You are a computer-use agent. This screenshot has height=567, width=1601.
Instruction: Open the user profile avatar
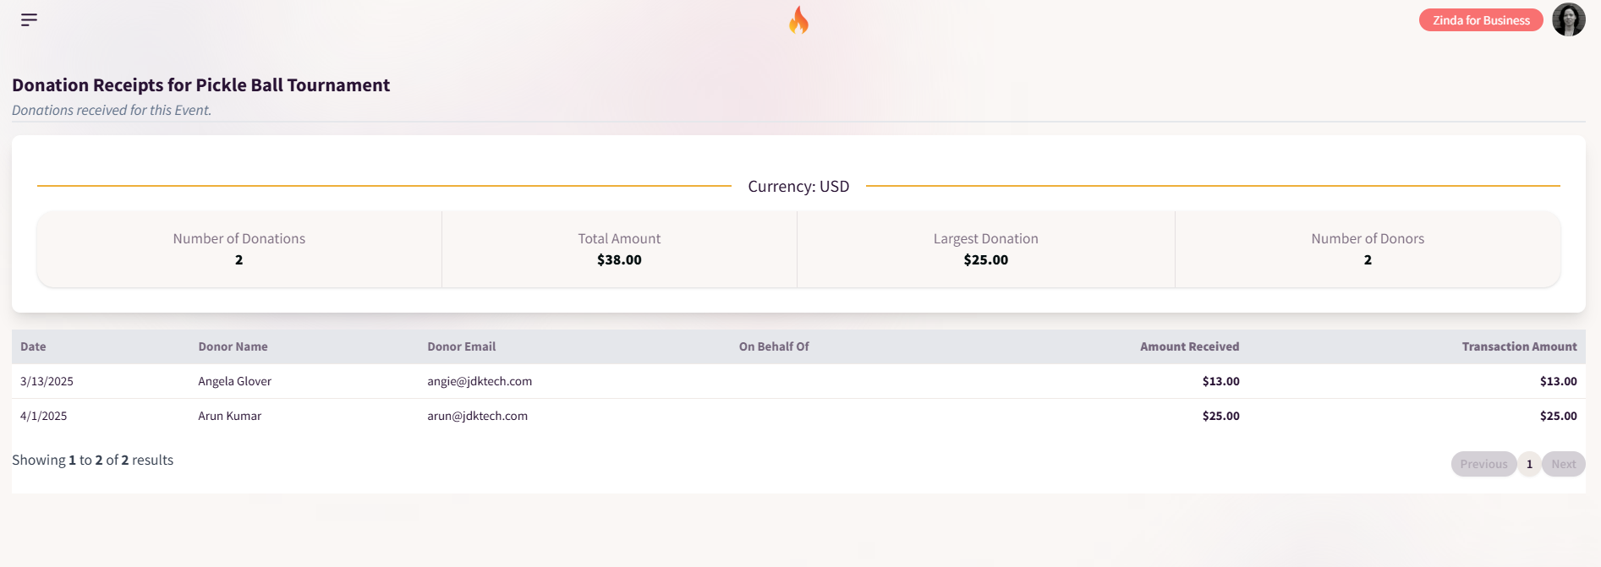(x=1568, y=19)
